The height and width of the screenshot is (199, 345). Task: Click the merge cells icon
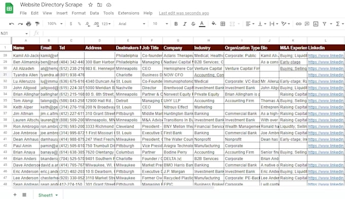[232, 24]
